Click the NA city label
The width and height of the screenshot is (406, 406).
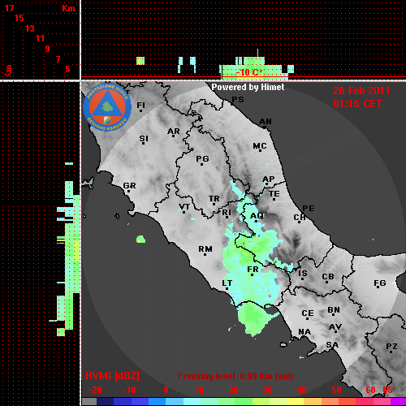[304, 331]
